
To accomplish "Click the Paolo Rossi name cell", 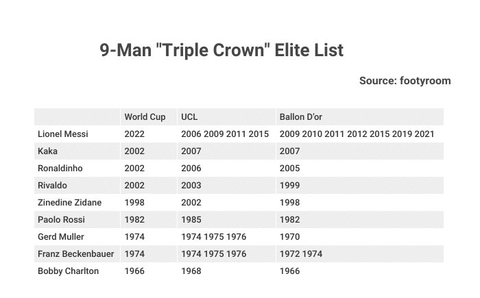I will tap(77, 220).
